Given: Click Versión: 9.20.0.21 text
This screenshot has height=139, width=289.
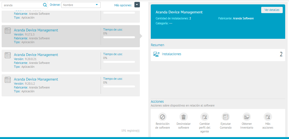Looking at the screenshot, I should (x=25, y=59).
